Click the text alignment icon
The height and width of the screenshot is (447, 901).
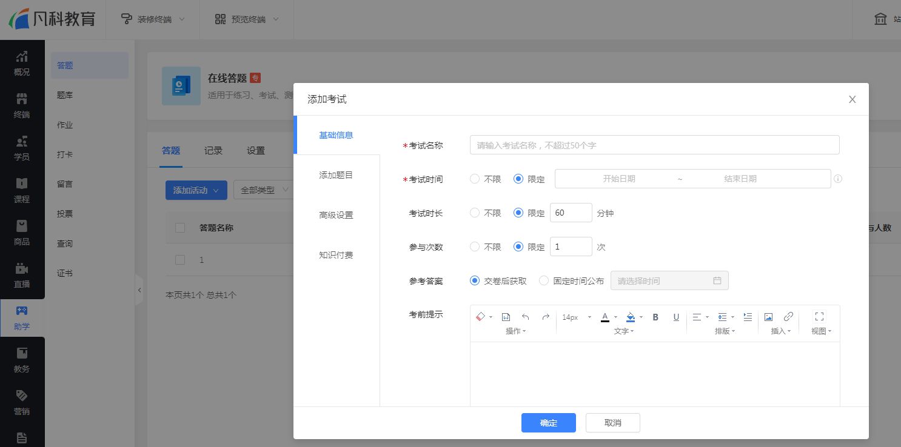697,317
